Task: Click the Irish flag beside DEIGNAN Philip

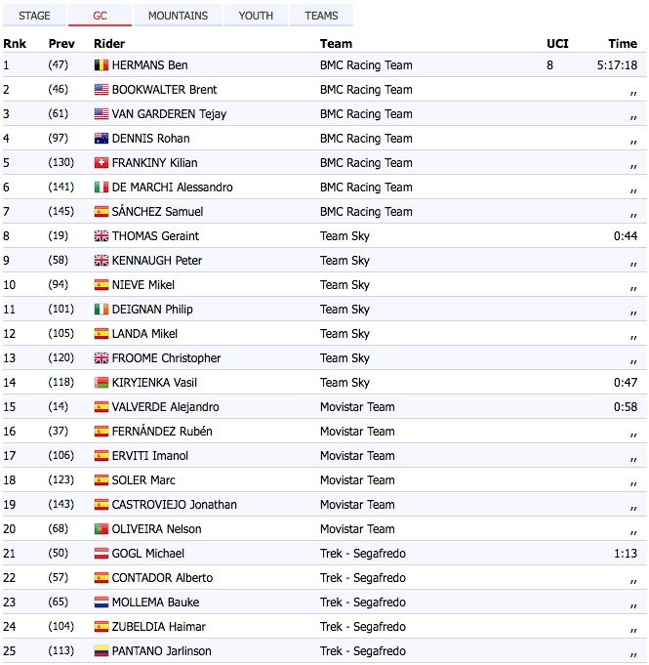Action: tap(101, 310)
